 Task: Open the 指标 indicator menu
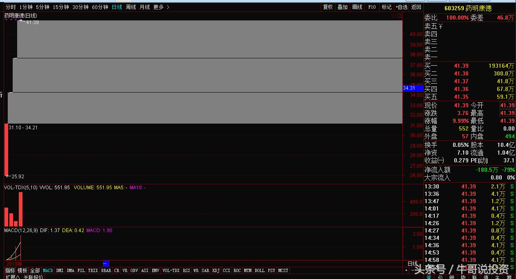tap(10, 270)
